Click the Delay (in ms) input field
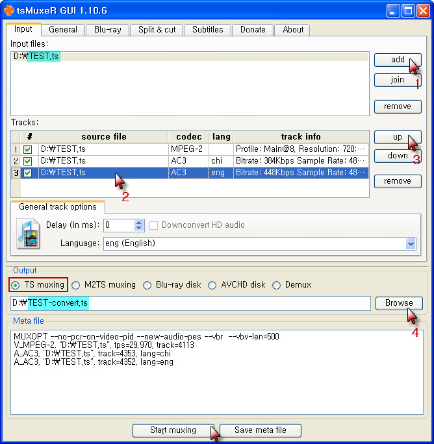 [119, 225]
